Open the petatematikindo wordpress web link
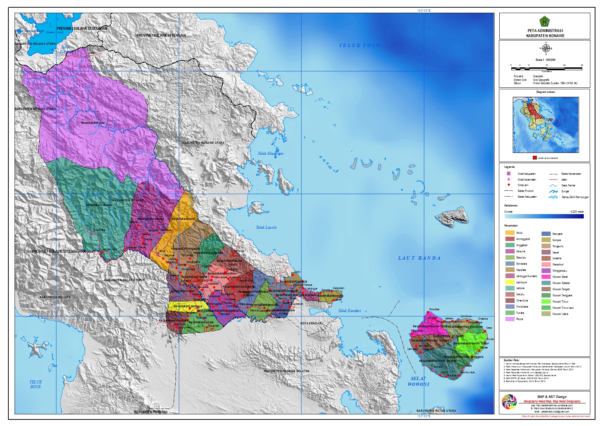This screenshot has height=426, width=602. pos(552,405)
